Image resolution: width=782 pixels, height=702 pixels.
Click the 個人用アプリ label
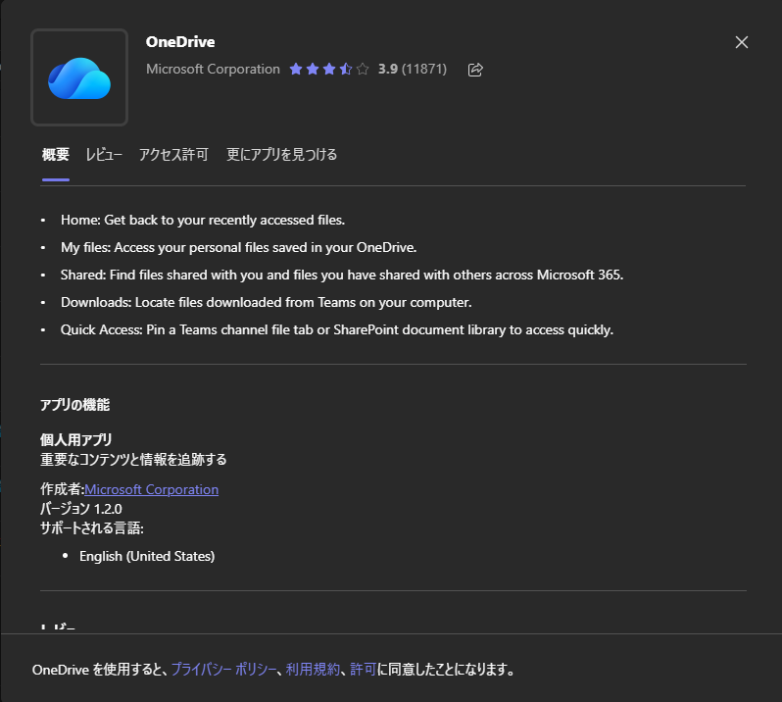coord(75,439)
